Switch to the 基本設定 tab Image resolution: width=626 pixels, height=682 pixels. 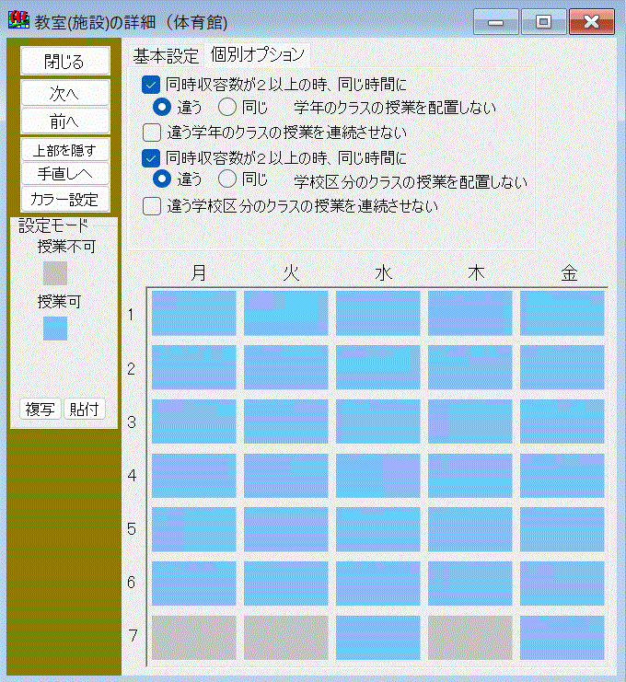click(x=166, y=55)
